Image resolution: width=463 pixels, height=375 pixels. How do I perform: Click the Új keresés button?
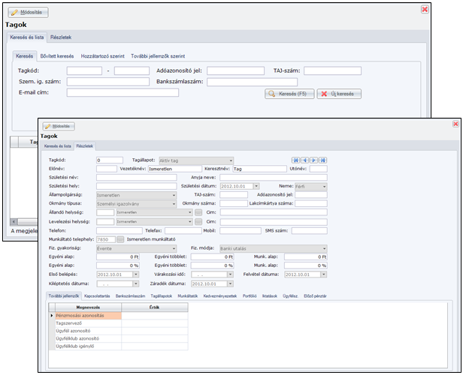(x=340, y=94)
